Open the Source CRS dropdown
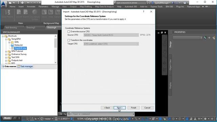The height and width of the screenshot is (122, 217). pyautogui.click(x=111, y=35)
